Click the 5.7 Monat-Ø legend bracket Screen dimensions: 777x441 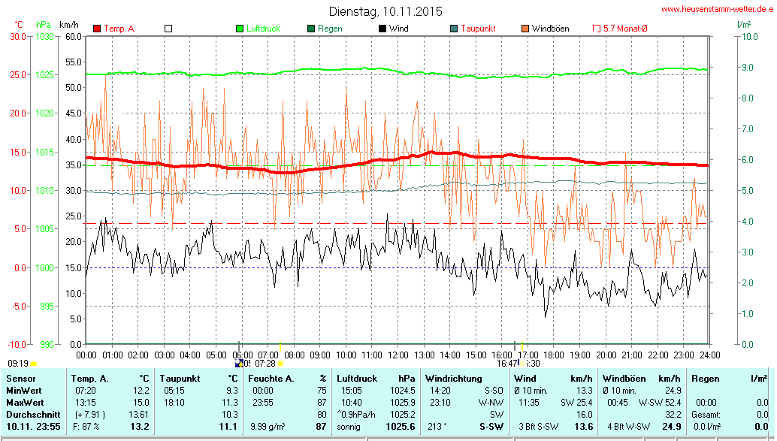[597, 29]
